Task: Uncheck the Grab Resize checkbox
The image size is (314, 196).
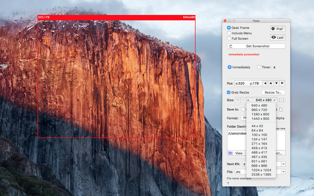Action: [229, 93]
